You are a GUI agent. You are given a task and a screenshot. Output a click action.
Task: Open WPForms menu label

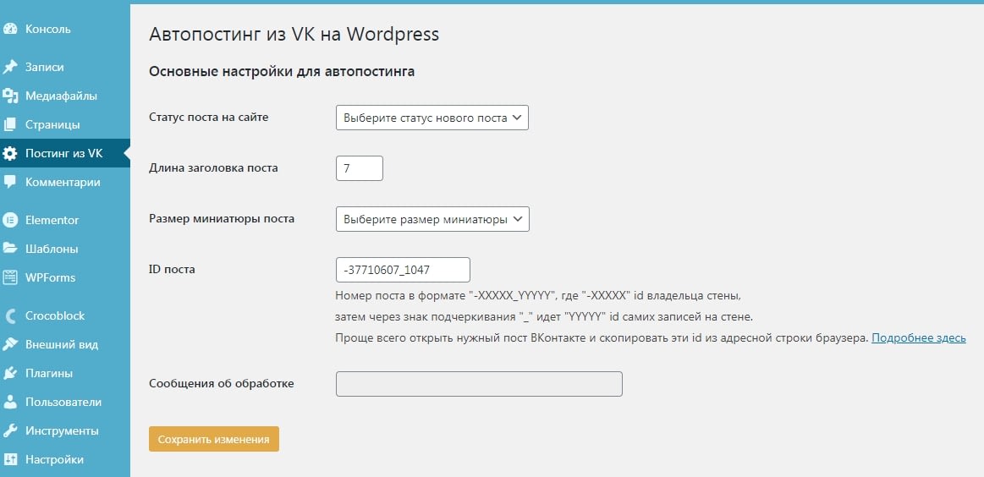[50, 277]
